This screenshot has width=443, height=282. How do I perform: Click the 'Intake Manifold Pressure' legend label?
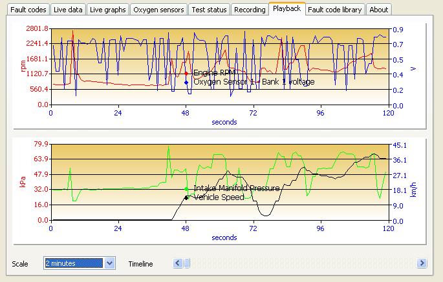237,188
